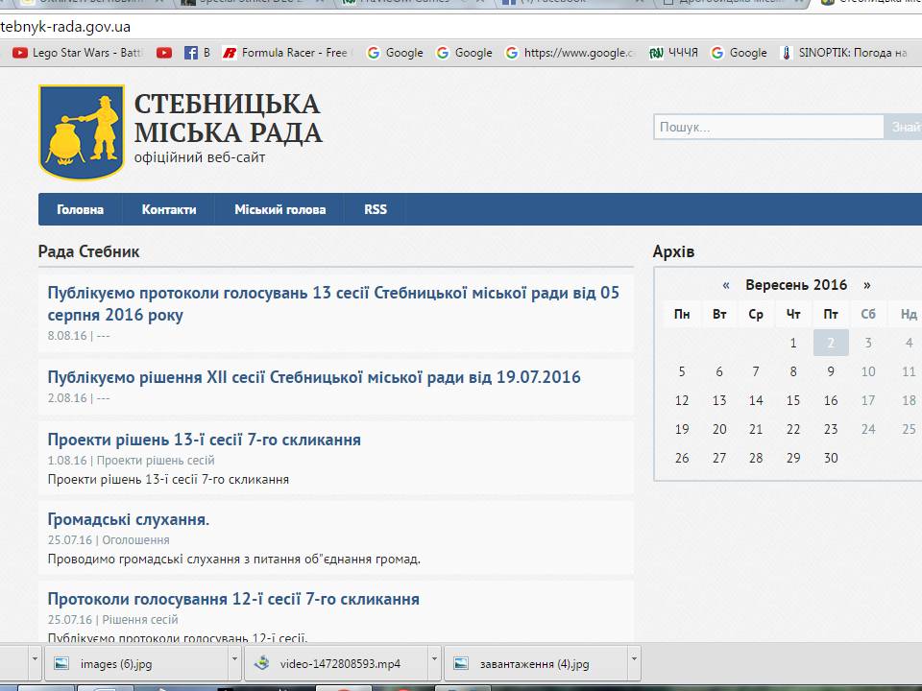Go to previous month in archive calendar

pyautogui.click(x=726, y=285)
